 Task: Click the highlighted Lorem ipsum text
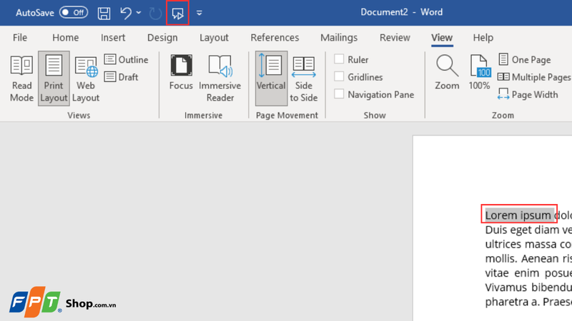tap(518, 215)
